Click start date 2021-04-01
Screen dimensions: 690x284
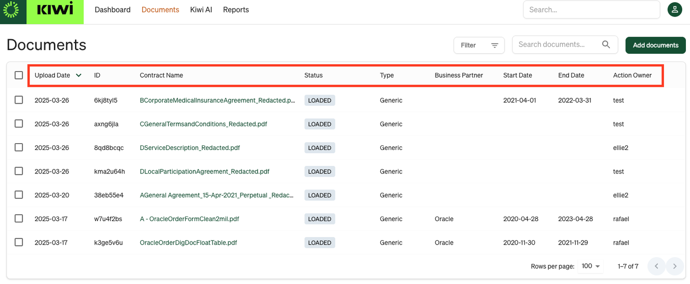click(x=519, y=100)
